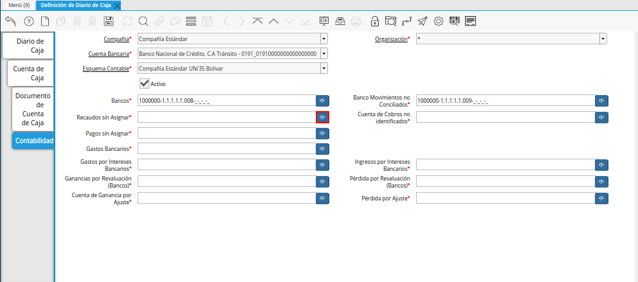Focus the Ingresos por Intereses Bancarios field
This screenshot has height=282, width=638.
(x=506, y=164)
